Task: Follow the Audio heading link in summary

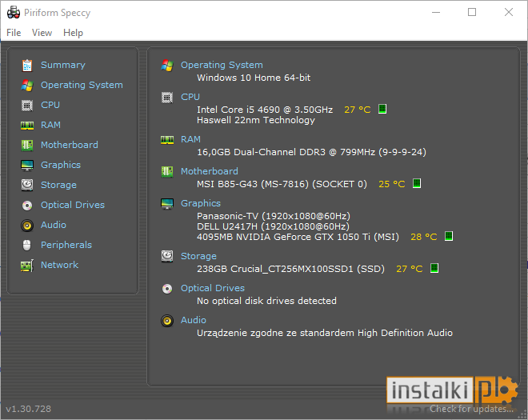Action: (194, 320)
